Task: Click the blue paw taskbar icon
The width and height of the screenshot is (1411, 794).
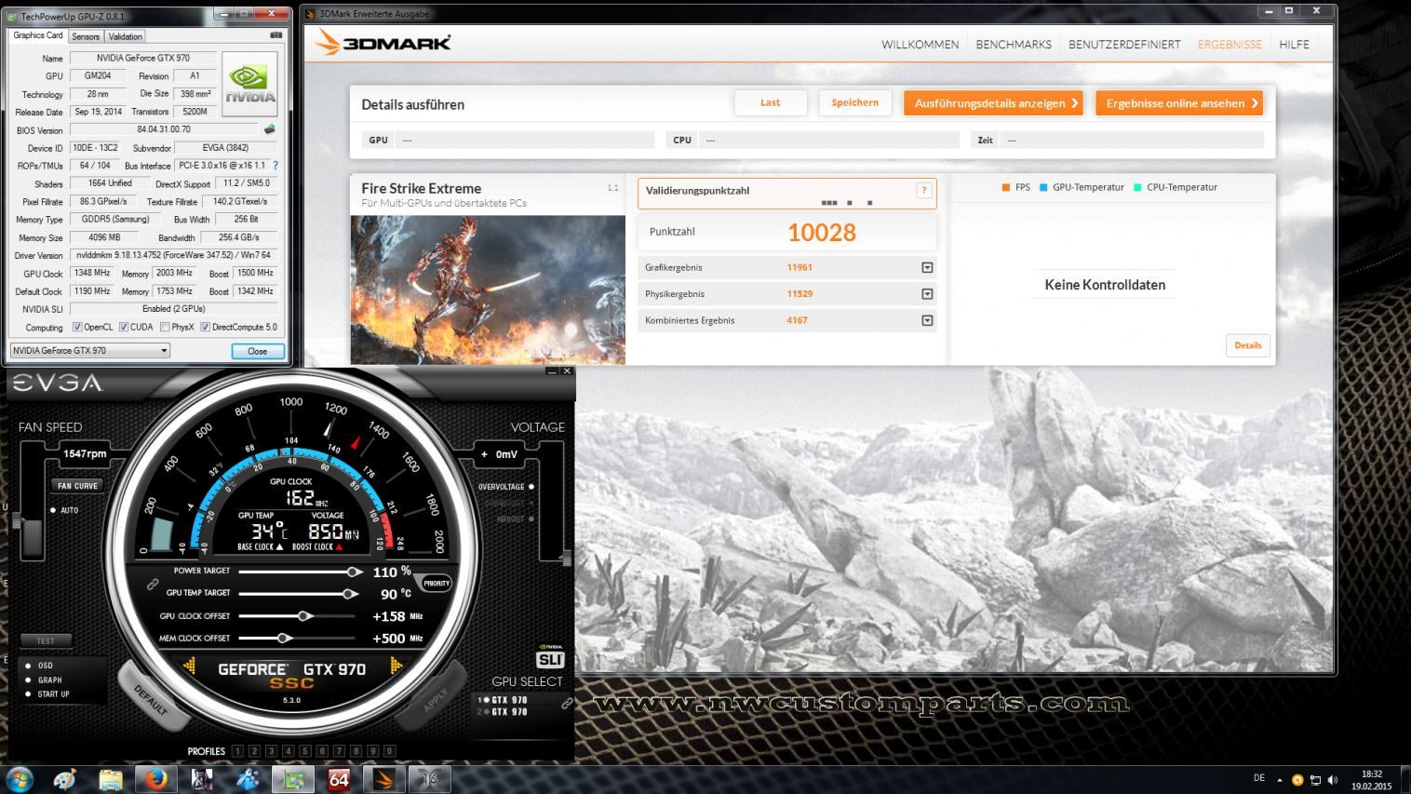Action: click(x=248, y=778)
